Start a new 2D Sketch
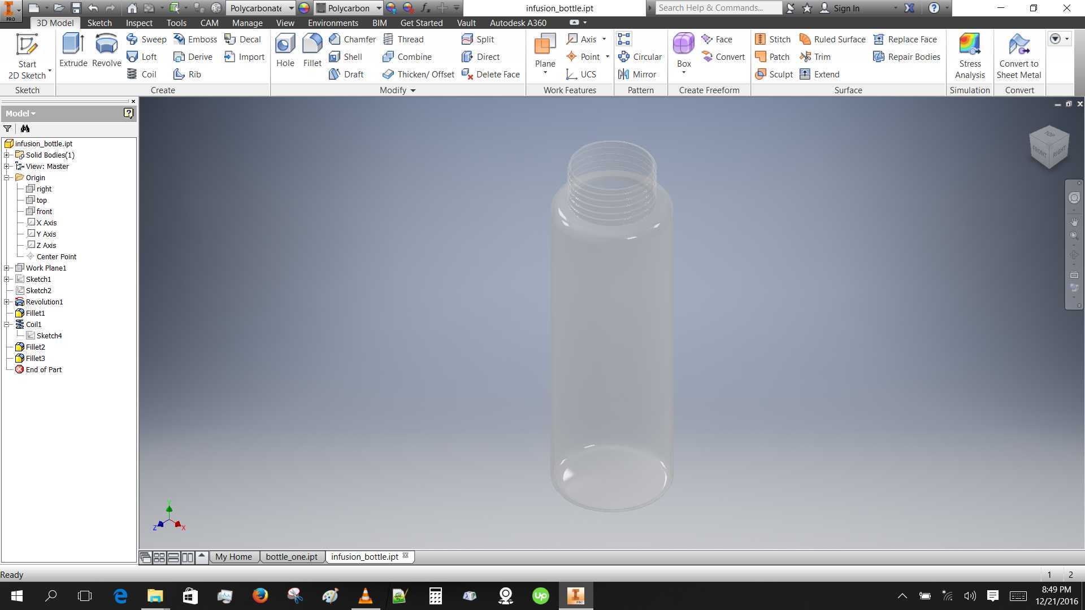This screenshot has width=1085, height=610. (27, 56)
